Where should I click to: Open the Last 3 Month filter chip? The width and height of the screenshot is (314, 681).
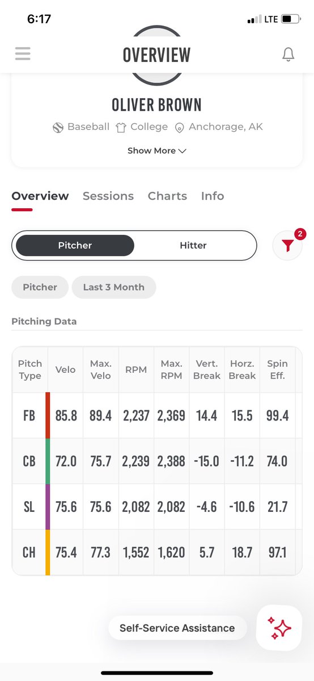(x=113, y=287)
